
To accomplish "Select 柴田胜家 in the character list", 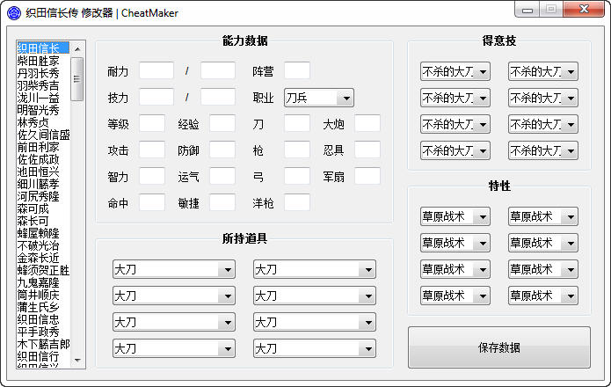I will pyautogui.click(x=39, y=61).
